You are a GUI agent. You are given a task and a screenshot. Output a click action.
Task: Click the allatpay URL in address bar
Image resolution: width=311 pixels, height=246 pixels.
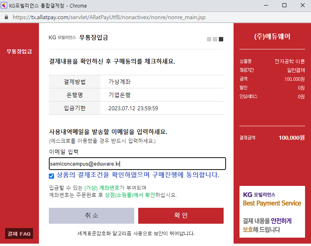click(x=109, y=17)
